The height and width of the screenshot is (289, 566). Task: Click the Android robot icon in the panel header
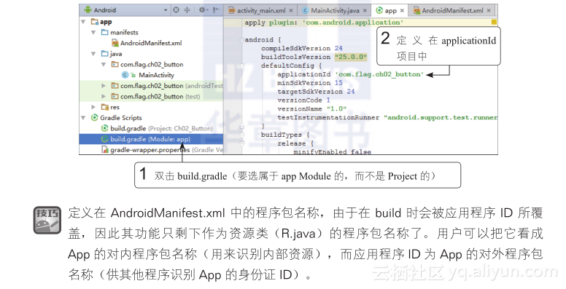[88, 10]
